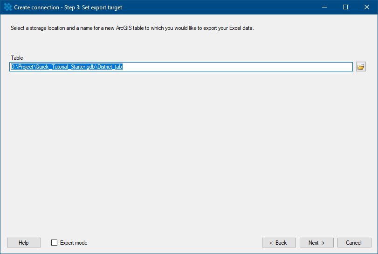The width and height of the screenshot is (378, 254).
Task: Click the Table label above the field
Action: 17,58
